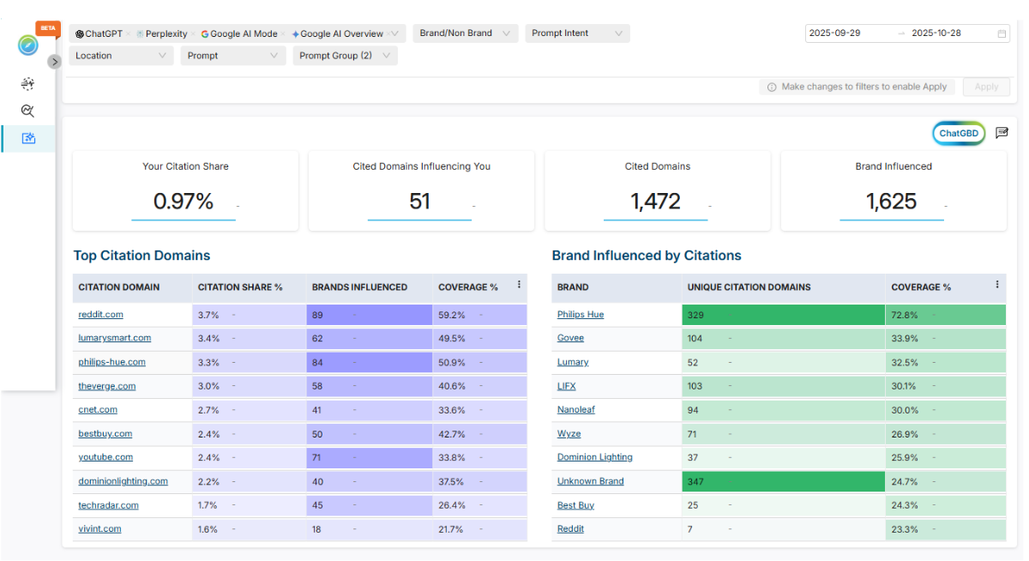The image size is (1029, 561).
Task: Expand the sidebar with the arrow button
Action: tap(54, 62)
